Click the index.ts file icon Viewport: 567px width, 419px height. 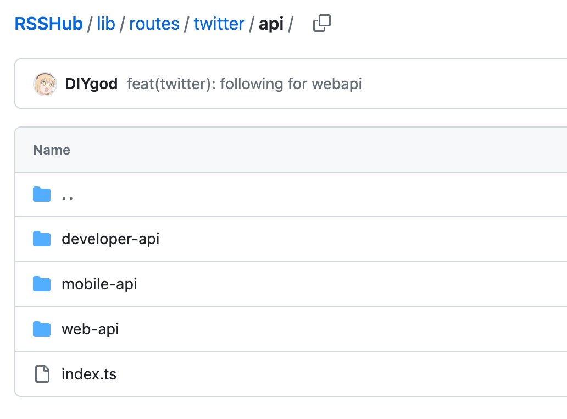coord(42,374)
